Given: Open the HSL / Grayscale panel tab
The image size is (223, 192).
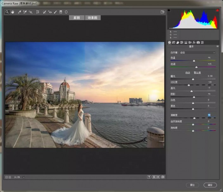Looking at the screenshot, I should click(182, 42).
